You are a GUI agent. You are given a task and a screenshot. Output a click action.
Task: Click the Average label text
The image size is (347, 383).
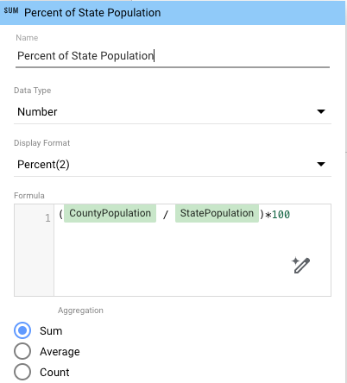tap(60, 352)
